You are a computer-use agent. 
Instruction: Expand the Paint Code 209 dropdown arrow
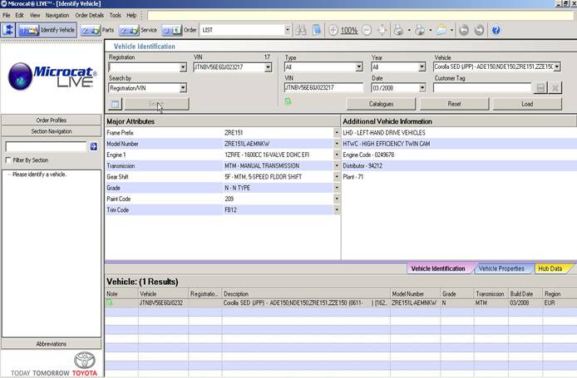pos(337,199)
